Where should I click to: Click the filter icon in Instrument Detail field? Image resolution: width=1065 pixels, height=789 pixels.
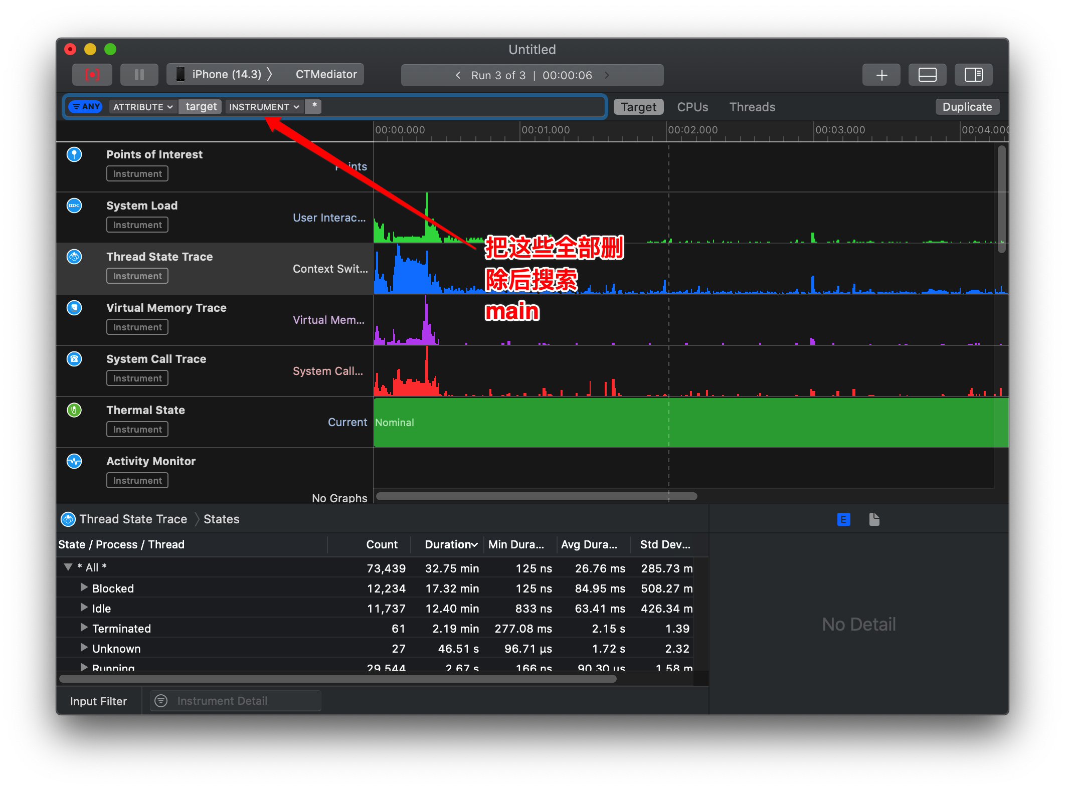(161, 701)
